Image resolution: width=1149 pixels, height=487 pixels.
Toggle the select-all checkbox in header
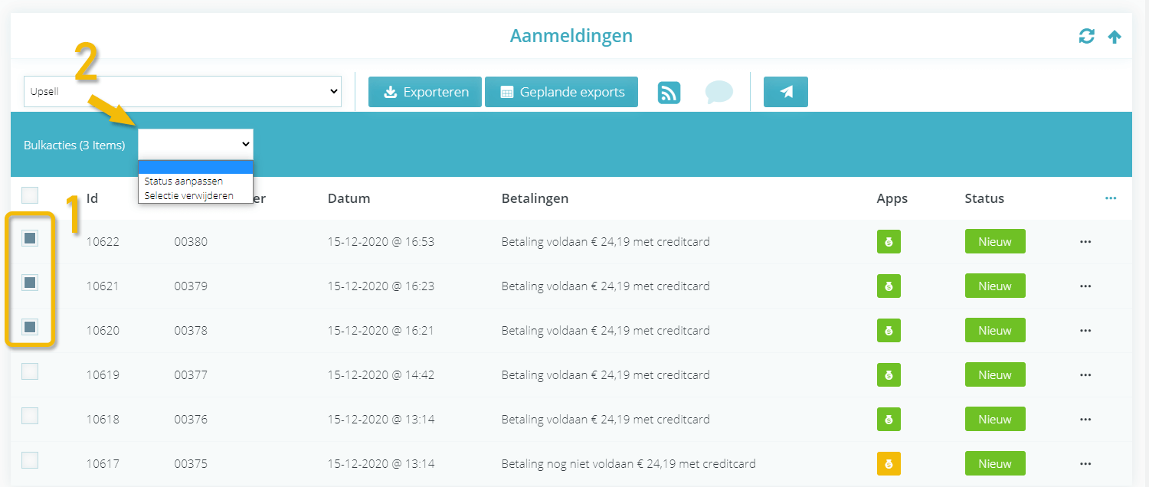point(30,195)
